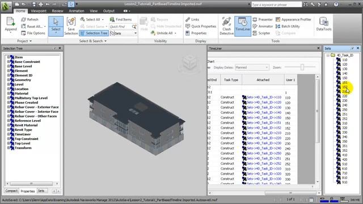Adjust the TimeLiner Zoom slider
363x204 pixels.
click(302, 67)
